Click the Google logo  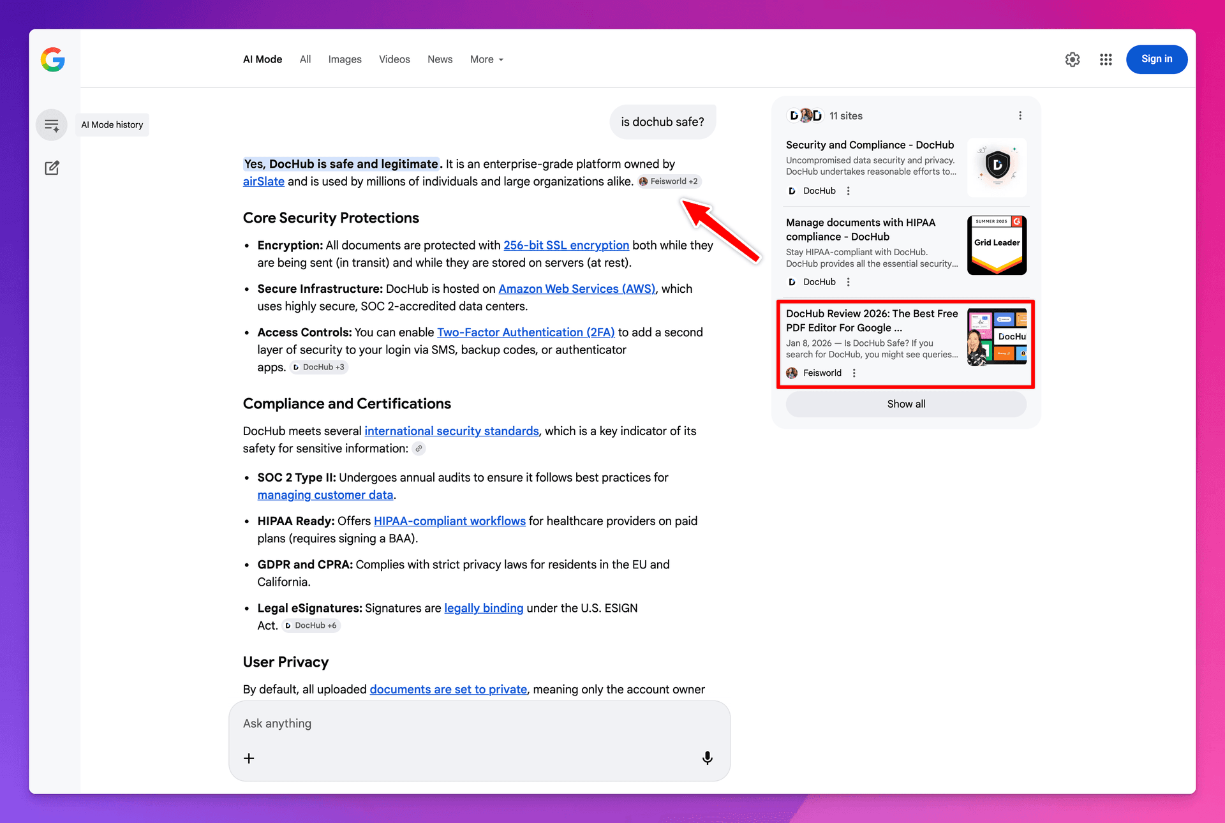(53, 59)
